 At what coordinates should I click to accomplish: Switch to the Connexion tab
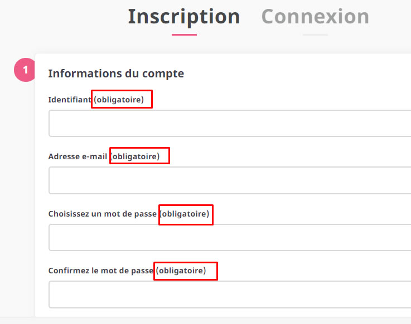pyautogui.click(x=315, y=17)
